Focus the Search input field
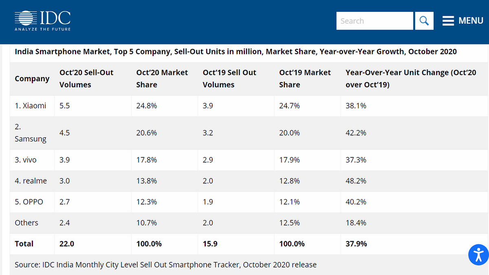This screenshot has width=489, height=275. click(x=374, y=21)
